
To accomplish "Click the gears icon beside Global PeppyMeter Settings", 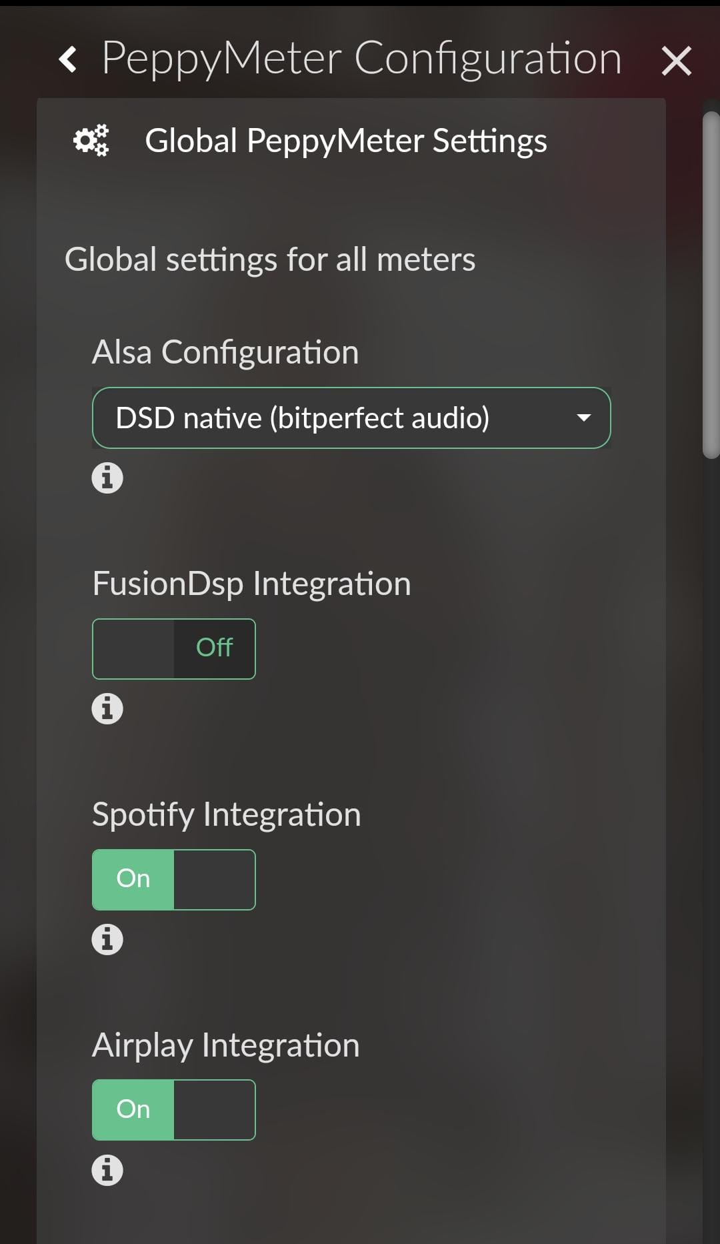I will 91,140.
